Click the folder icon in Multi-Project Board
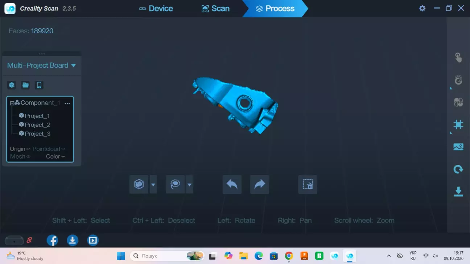470x264 pixels. click(x=25, y=85)
